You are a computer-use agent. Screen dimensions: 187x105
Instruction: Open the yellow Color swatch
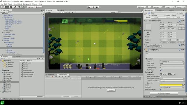coord(171,85)
